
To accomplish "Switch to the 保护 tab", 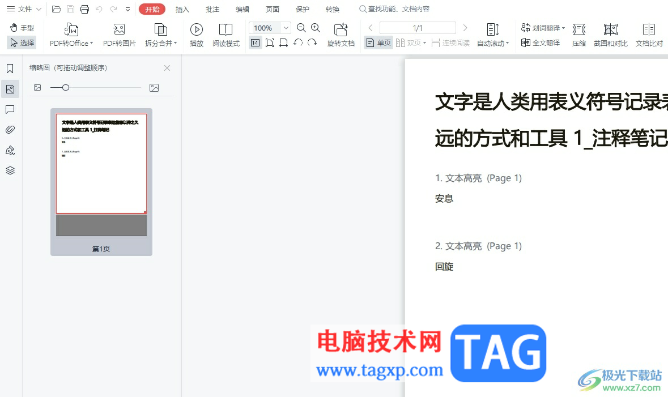I will click(303, 9).
